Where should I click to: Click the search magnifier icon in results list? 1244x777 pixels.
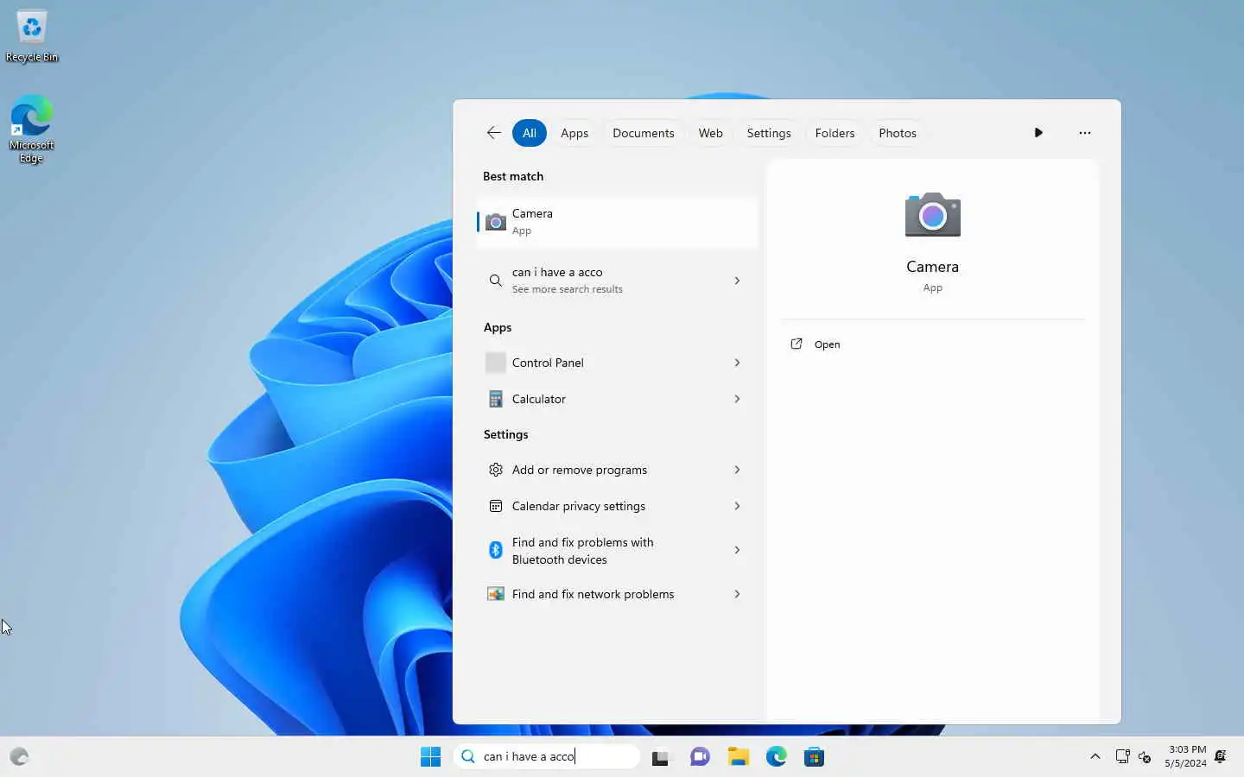(495, 281)
